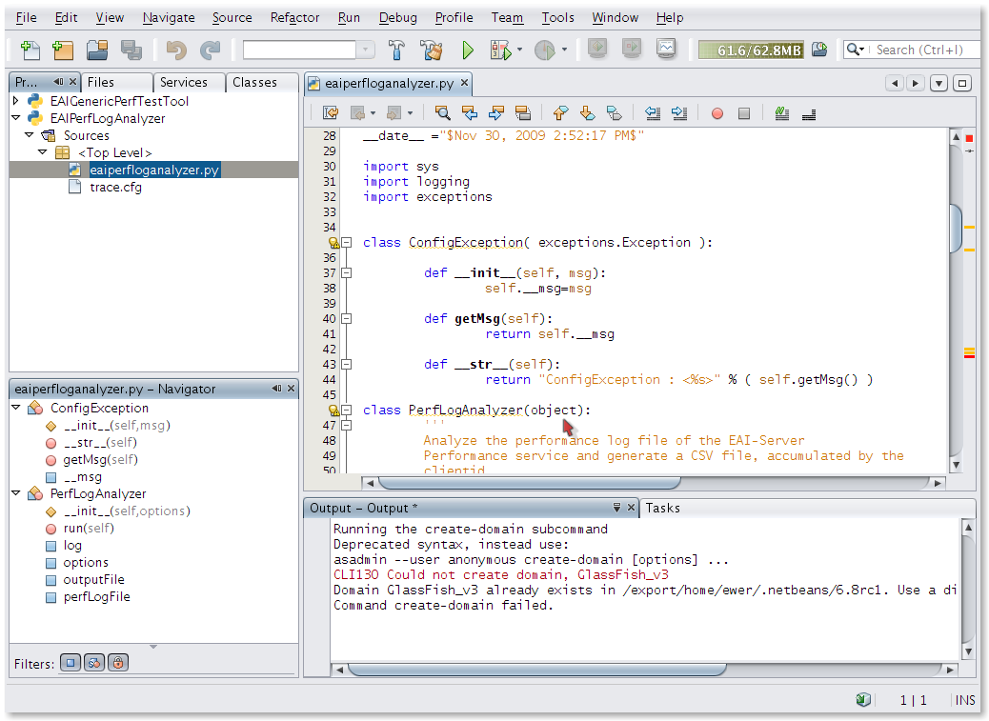Screen dimensions: 989x721
Task: Click the Search input field
Action: 919,50
